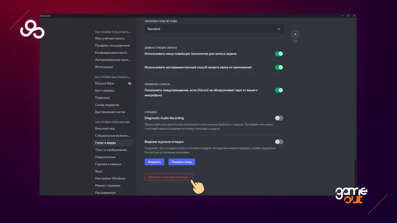Image resolution: width=397 pixels, height=223 pixels.
Task: Toggle newest screen recording technology switch
Action: 279,54
